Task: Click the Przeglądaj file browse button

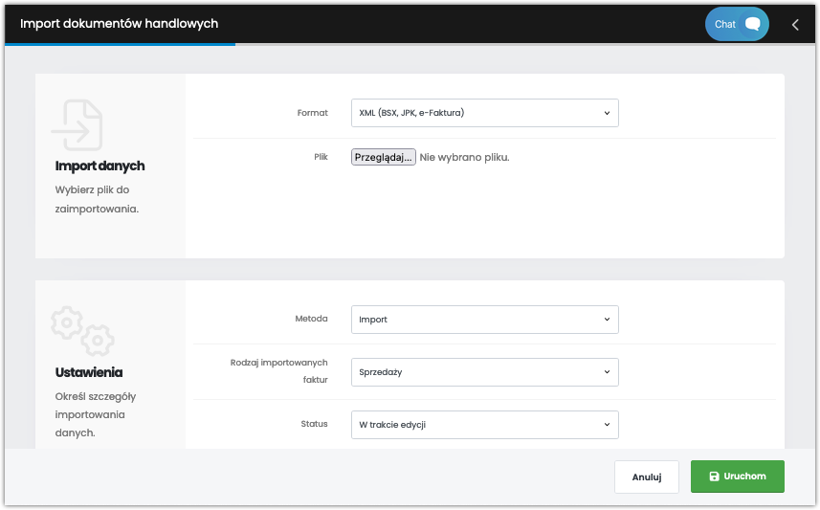Action: coord(384,157)
